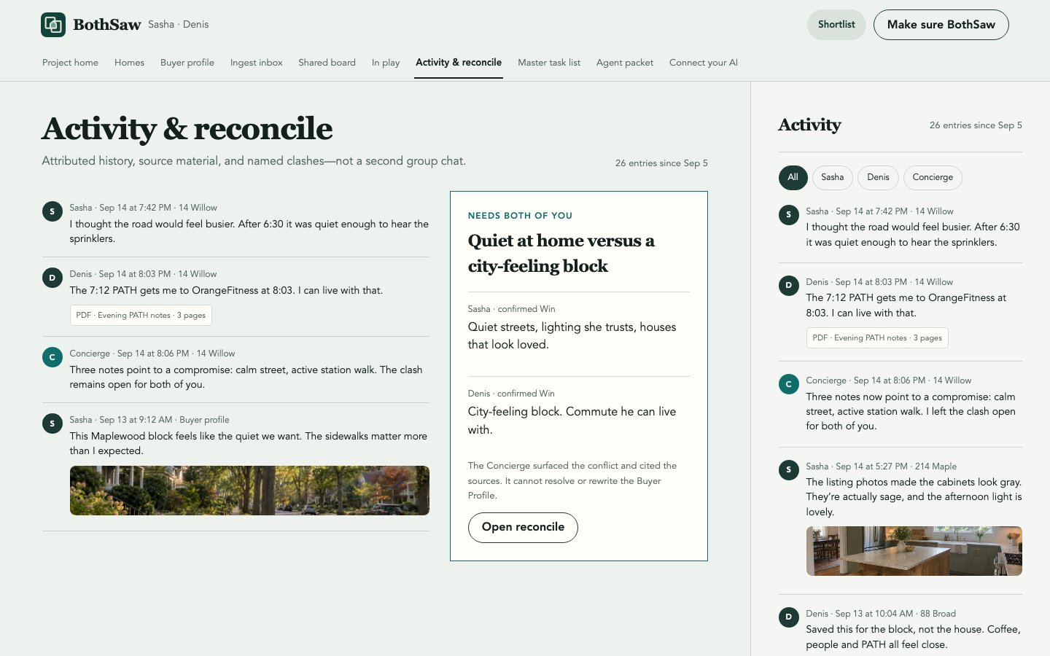Image resolution: width=1050 pixels, height=656 pixels.
Task: Click the Concierge avatar in the main feed
Action: pos(52,358)
